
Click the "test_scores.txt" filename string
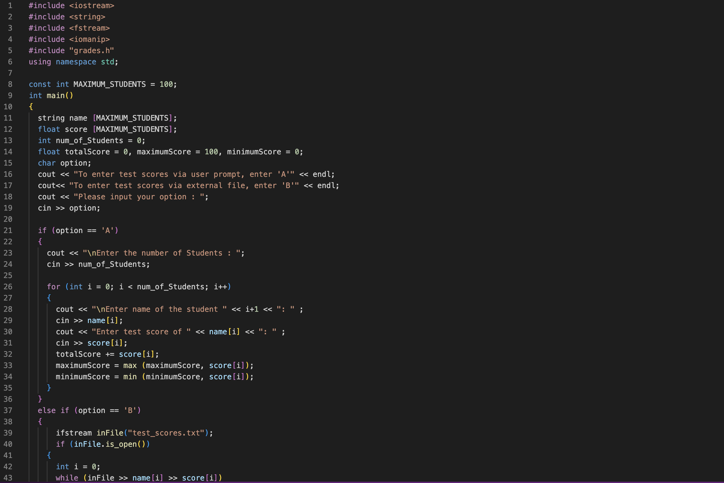pos(166,433)
